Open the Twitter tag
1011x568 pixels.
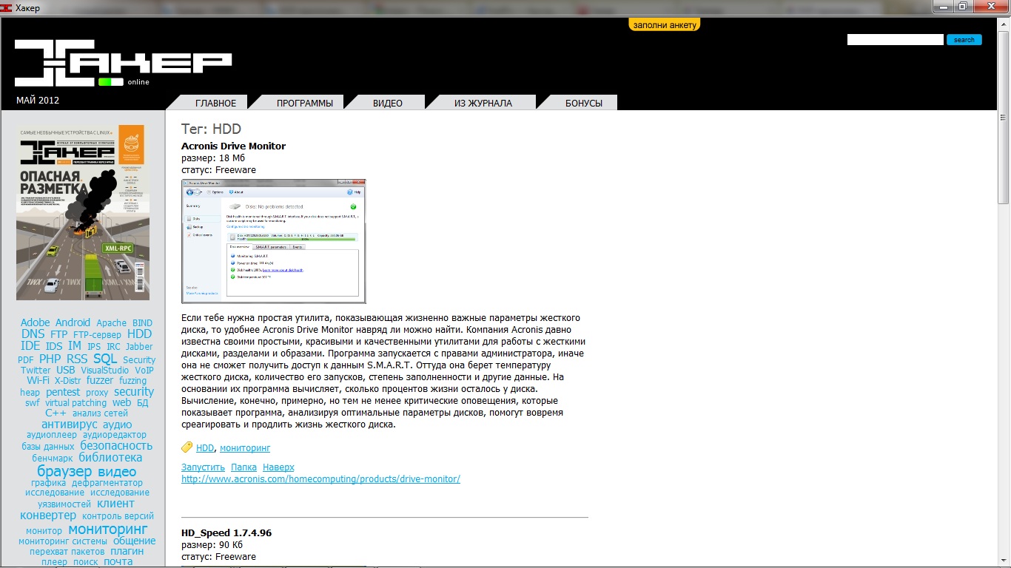[x=36, y=371]
